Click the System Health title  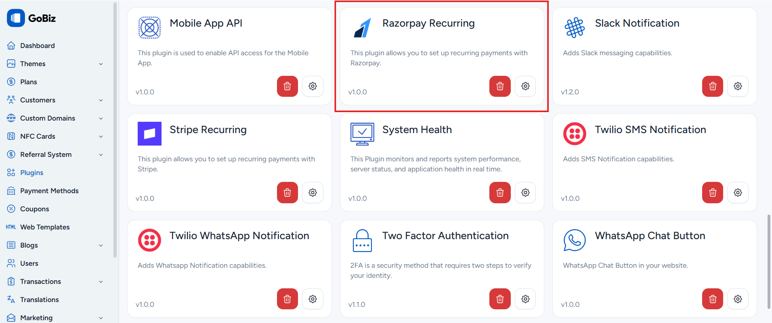pos(417,130)
